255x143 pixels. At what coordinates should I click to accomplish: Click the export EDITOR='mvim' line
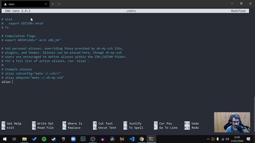(23, 23)
